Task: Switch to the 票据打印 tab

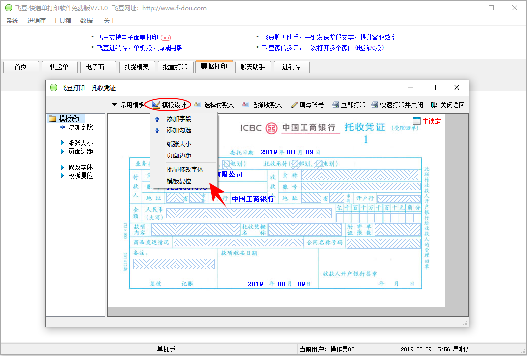Action: [x=214, y=66]
